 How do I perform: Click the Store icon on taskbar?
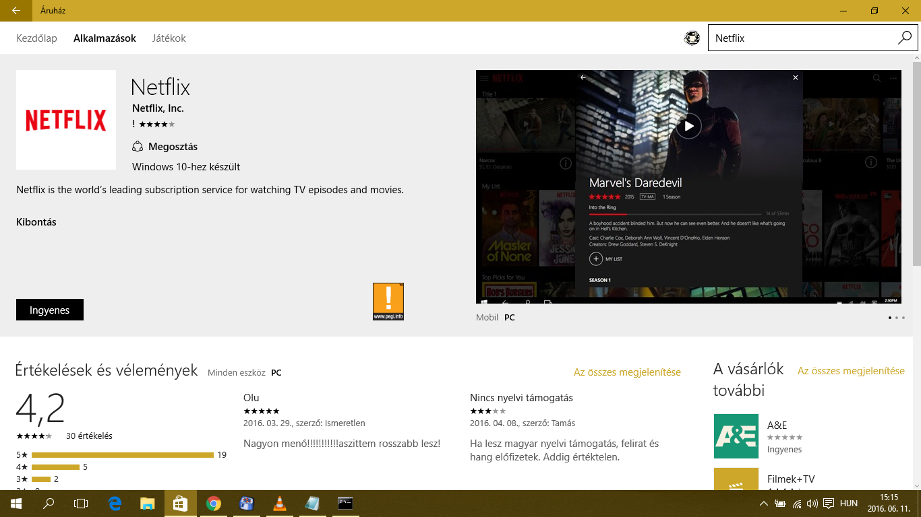click(x=181, y=504)
